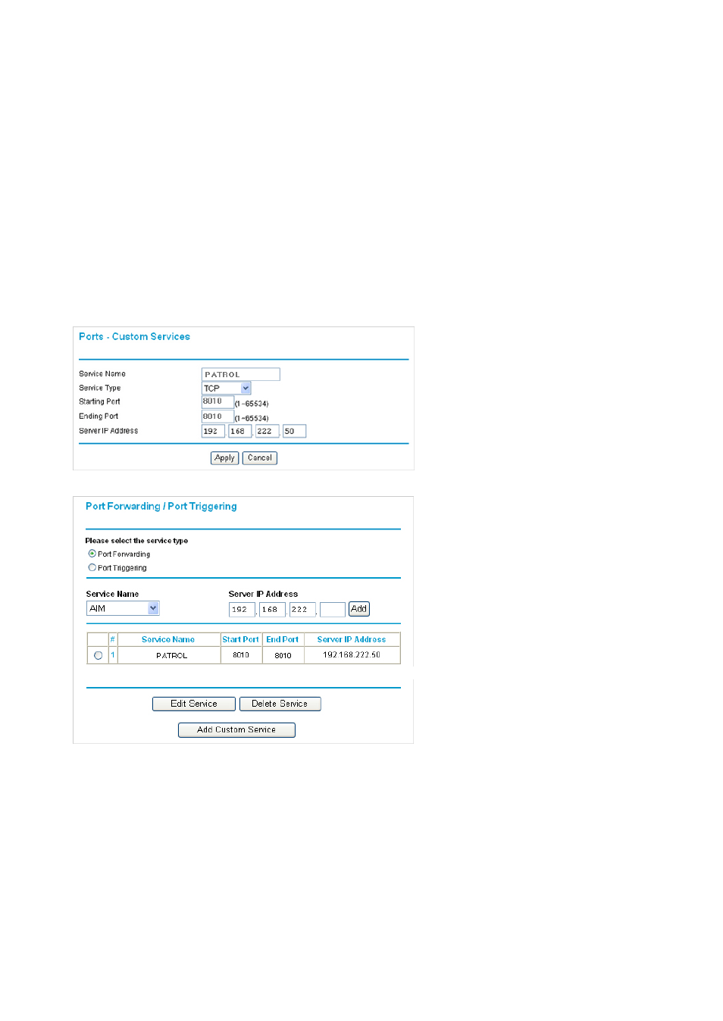Image resolution: width=723 pixels, height=1021 pixels.
Task: Click the empty last octet field beside Add
Action: pyautogui.click(x=333, y=609)
